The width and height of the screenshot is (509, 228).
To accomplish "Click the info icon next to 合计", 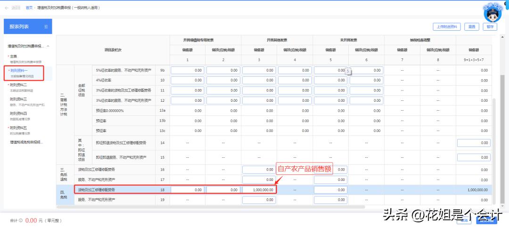I will tap(21, 220).
